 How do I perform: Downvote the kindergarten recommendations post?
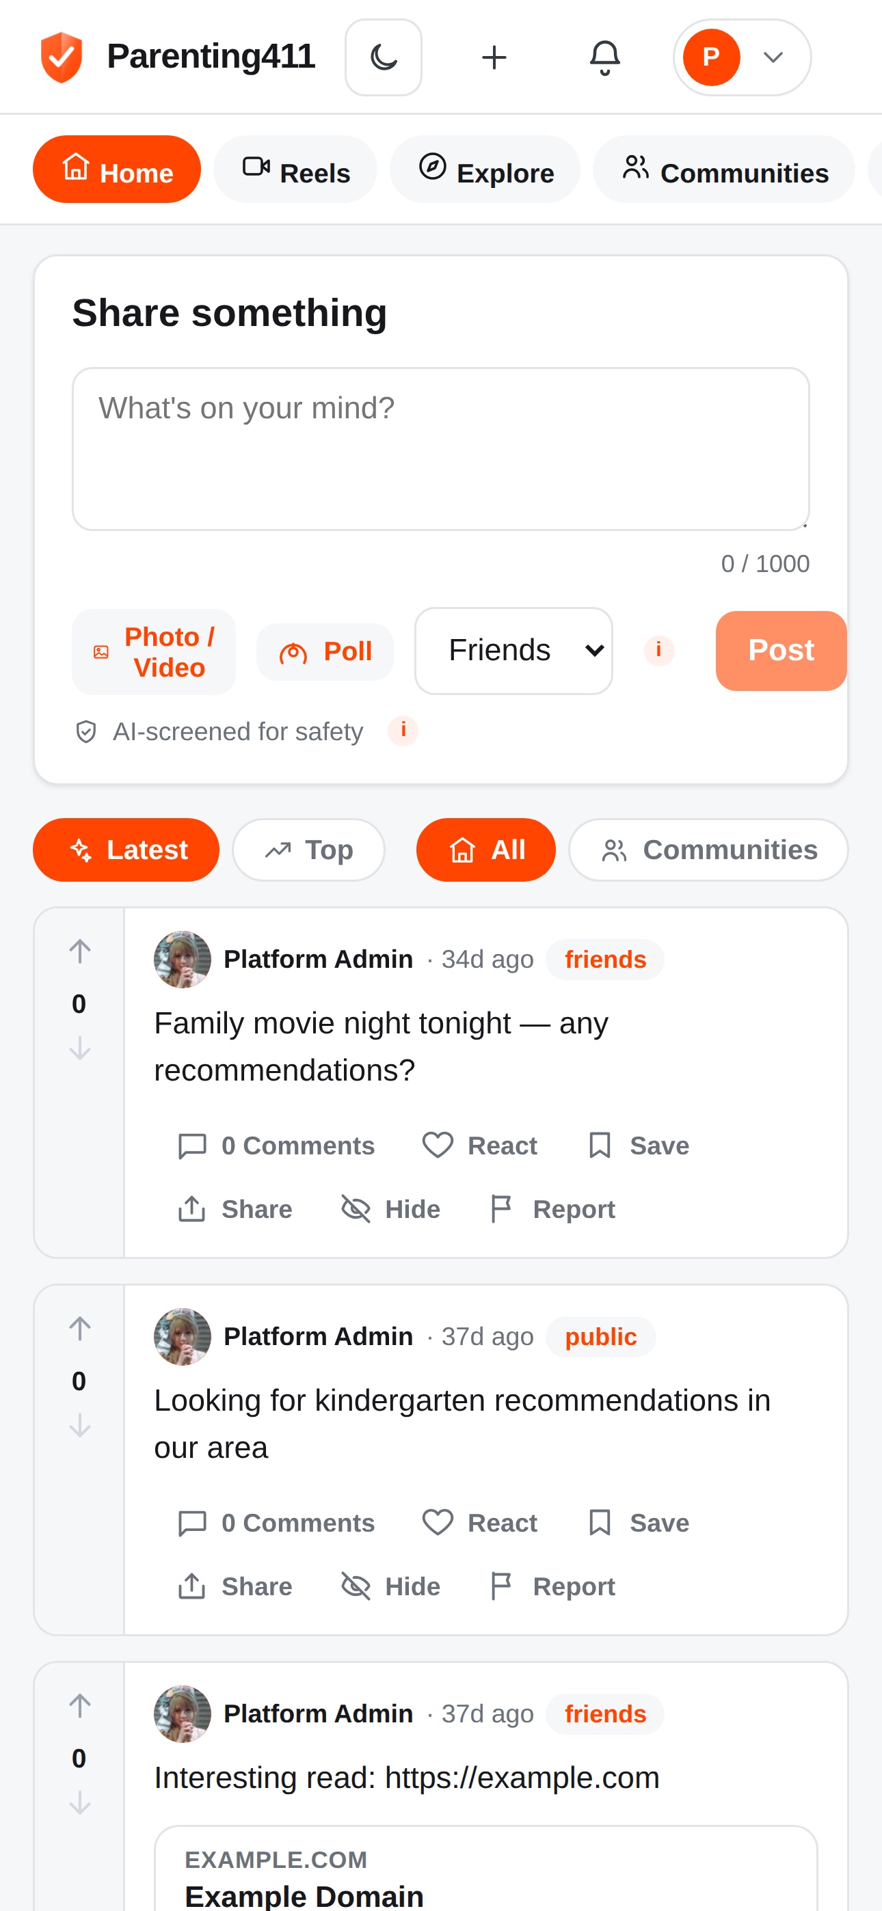tap(79, 1425)
